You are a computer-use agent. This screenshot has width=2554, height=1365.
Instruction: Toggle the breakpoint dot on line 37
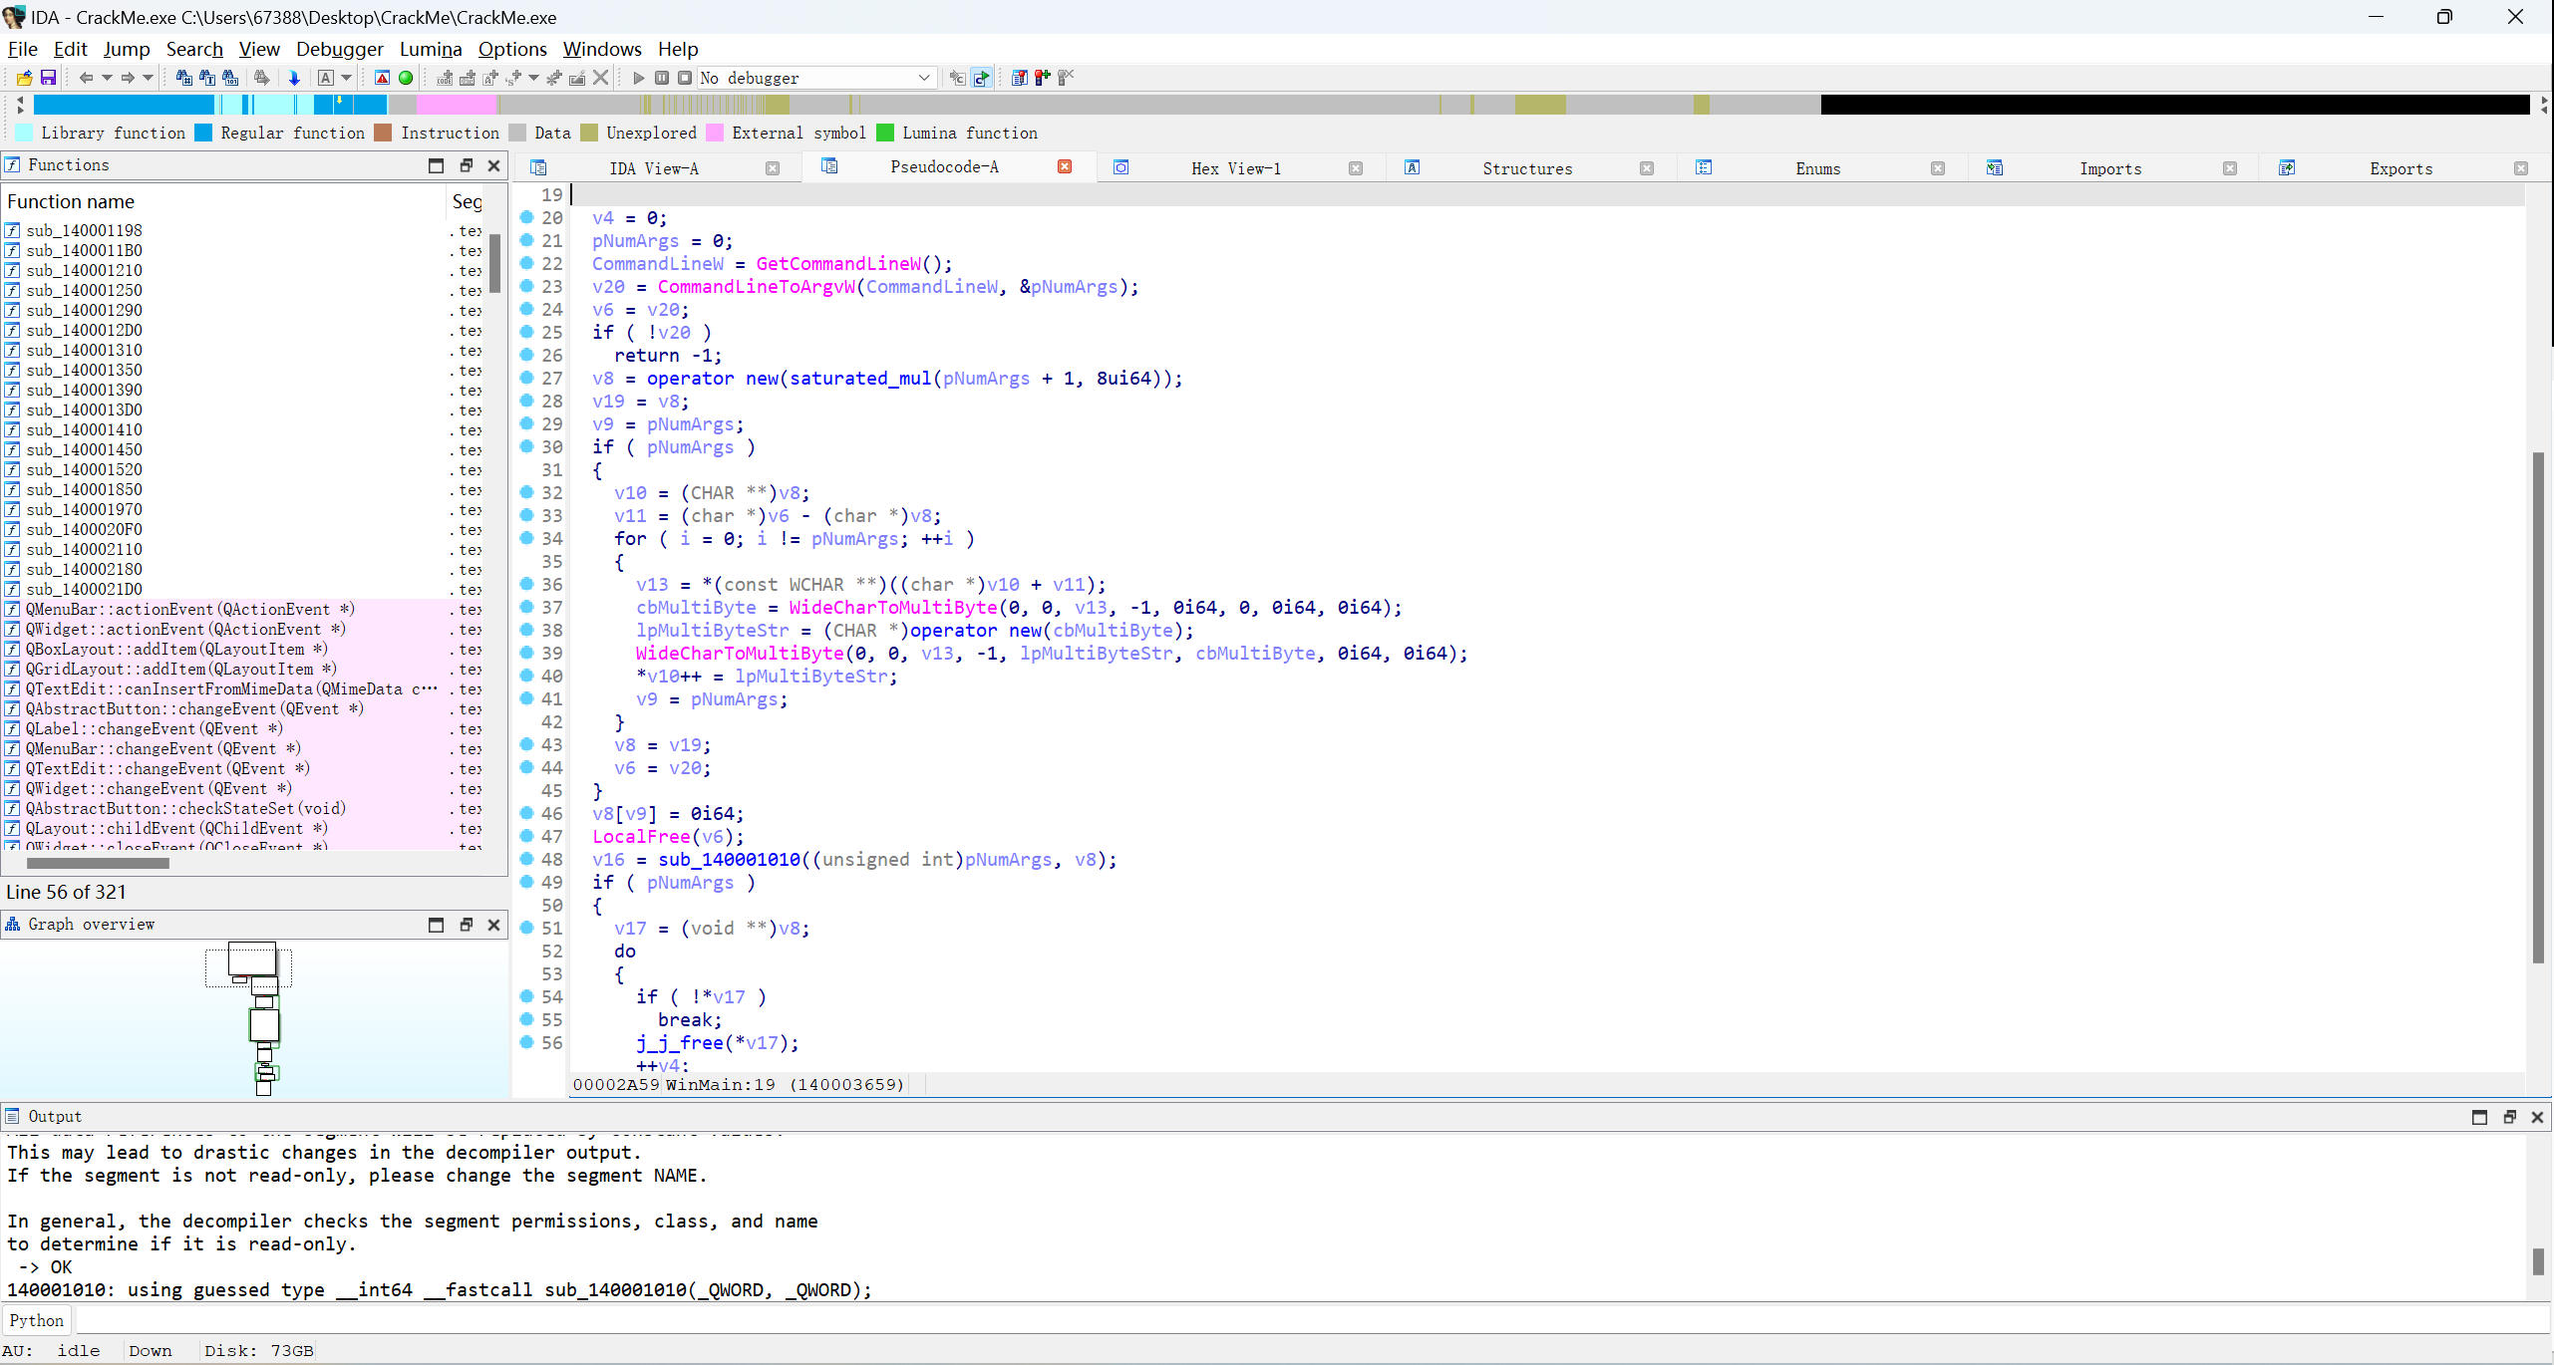[x=527, y=607]
